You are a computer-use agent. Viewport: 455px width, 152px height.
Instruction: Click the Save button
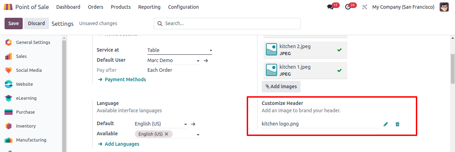click(14, 23)
